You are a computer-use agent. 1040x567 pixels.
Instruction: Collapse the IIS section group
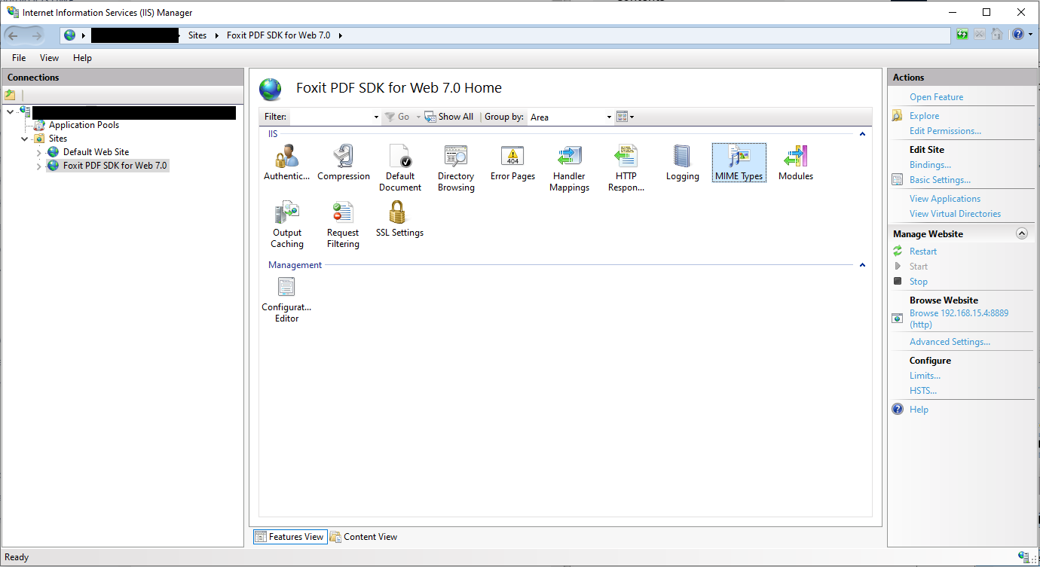point(862,134)
